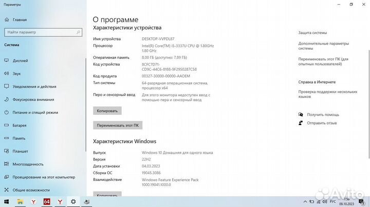Click the battery tray icon
Viewport: 370px width, 207px height.
pos(312,202)
